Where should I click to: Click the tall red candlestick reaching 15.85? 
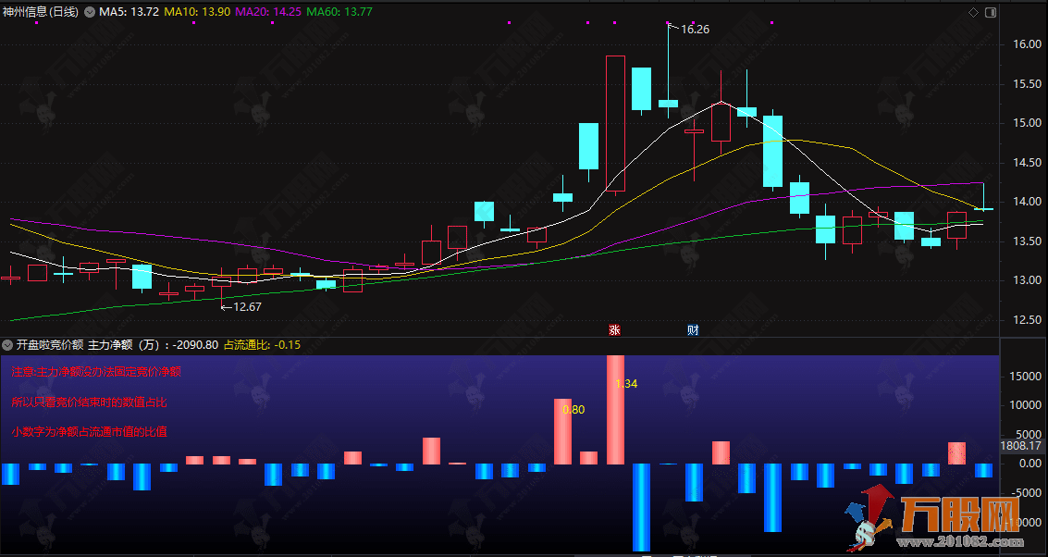tap(615, 123)
